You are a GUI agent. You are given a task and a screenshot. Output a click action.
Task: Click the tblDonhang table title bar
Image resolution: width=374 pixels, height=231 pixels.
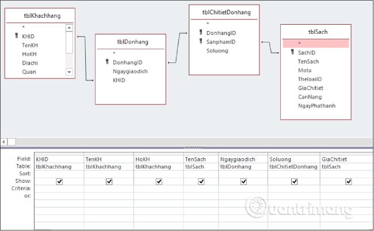pyautogui.click(x=131, y=42)
